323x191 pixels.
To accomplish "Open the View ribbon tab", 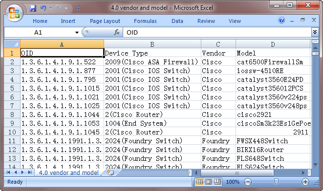I will pos(235,21).
